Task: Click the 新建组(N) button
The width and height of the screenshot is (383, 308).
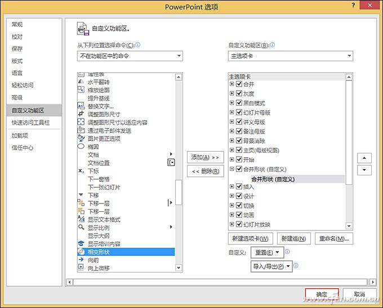Action: point(294,238)
